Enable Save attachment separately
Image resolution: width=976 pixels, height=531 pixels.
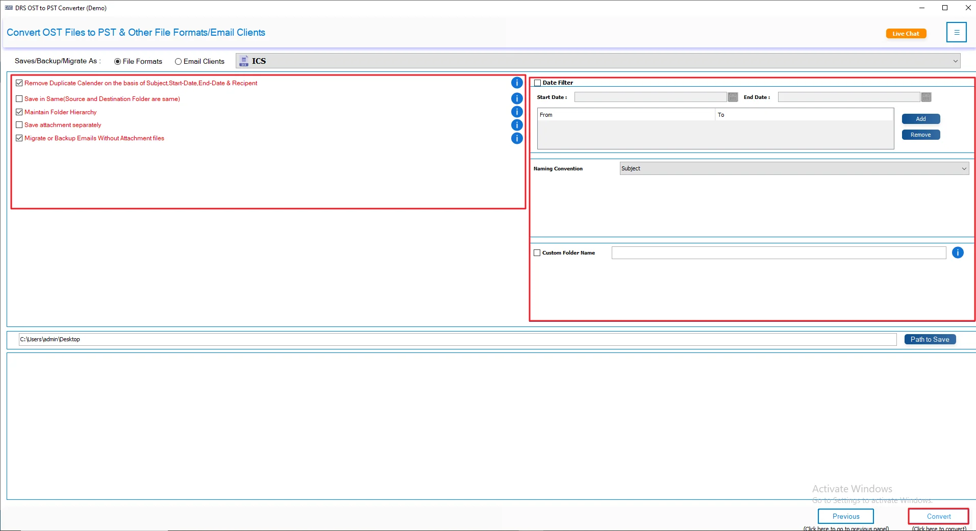point(19,125)
